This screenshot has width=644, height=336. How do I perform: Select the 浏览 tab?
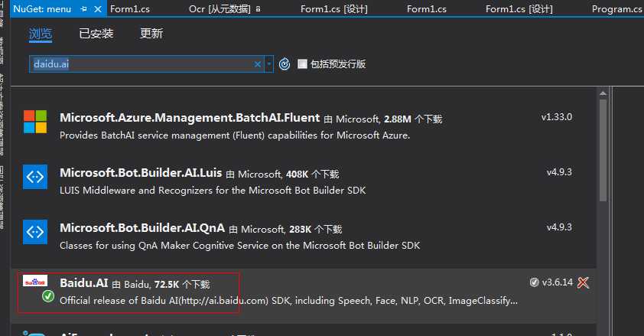pos(41,34)
